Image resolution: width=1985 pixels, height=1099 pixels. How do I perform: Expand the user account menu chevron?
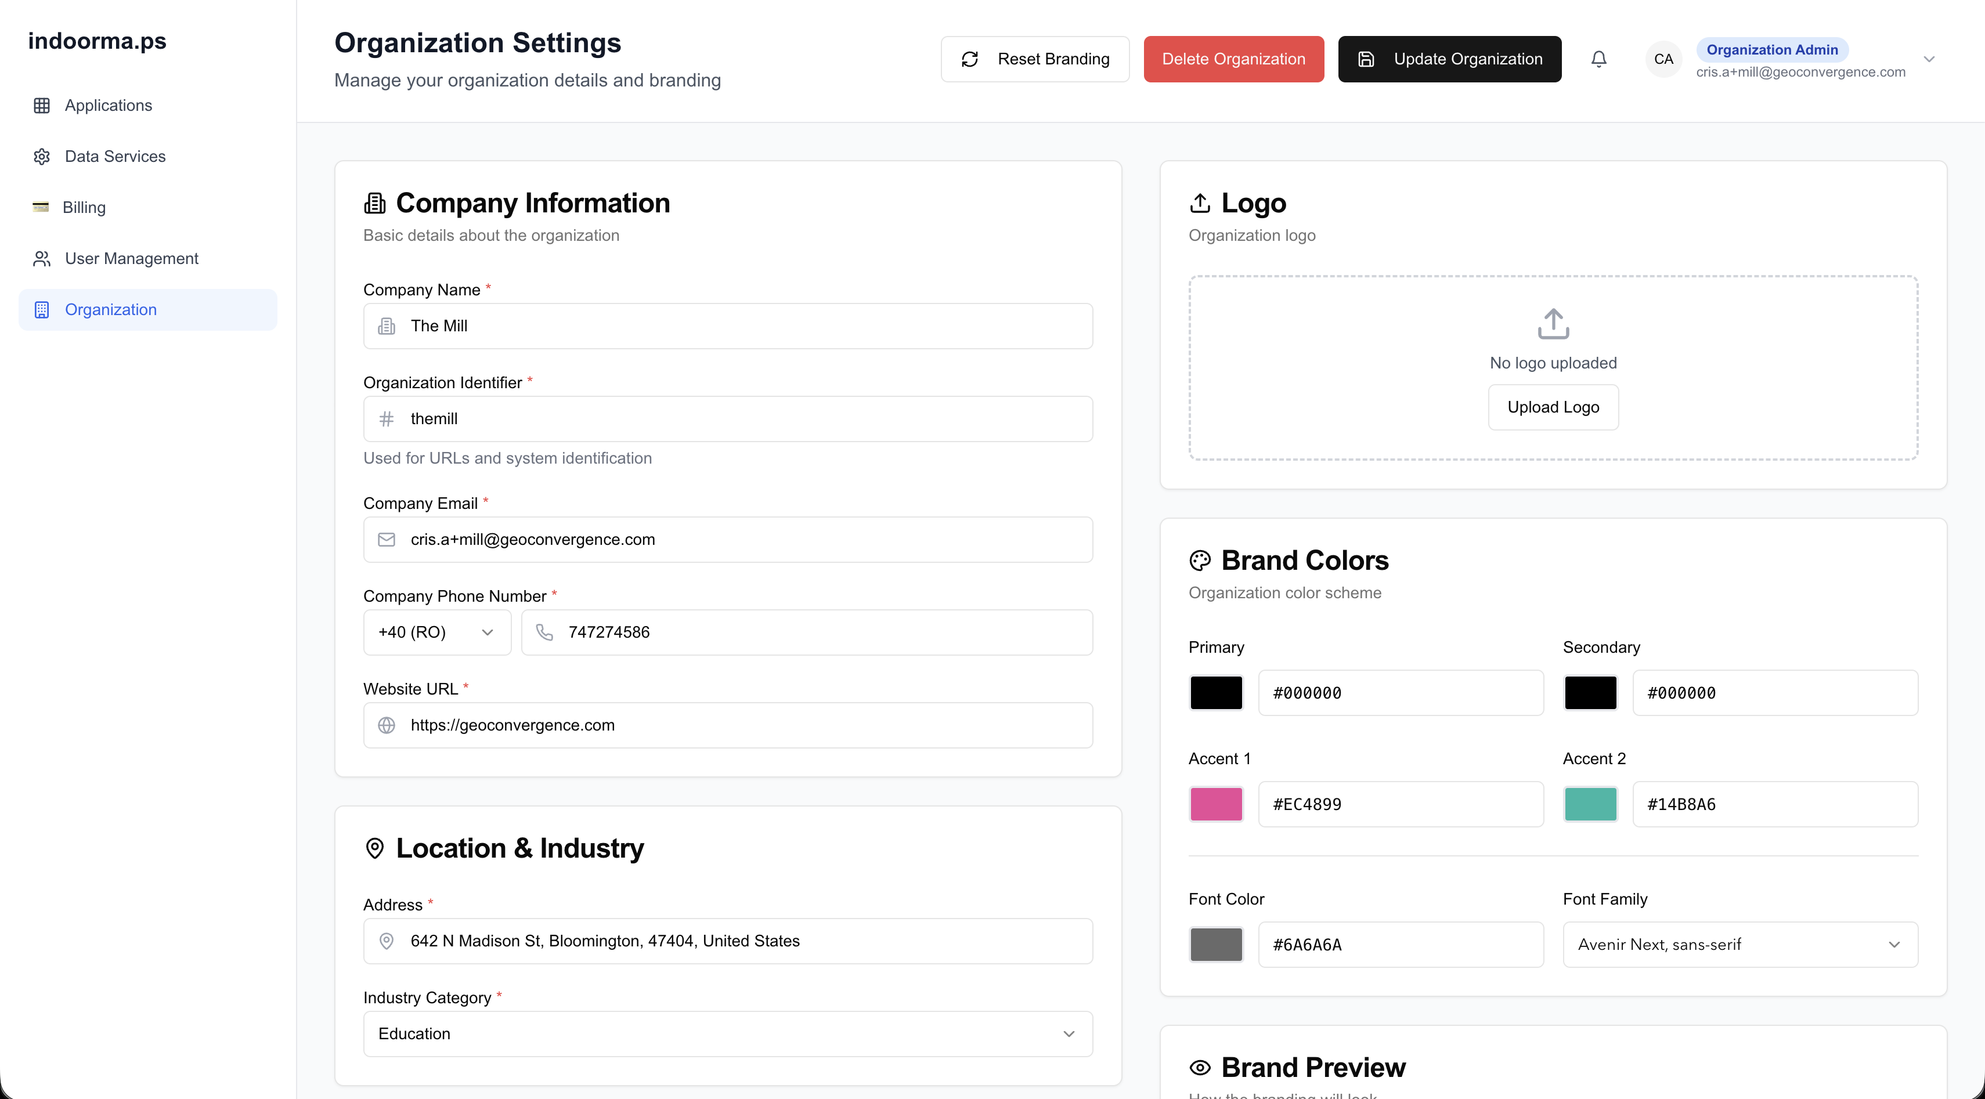[x=1929, y=59]
